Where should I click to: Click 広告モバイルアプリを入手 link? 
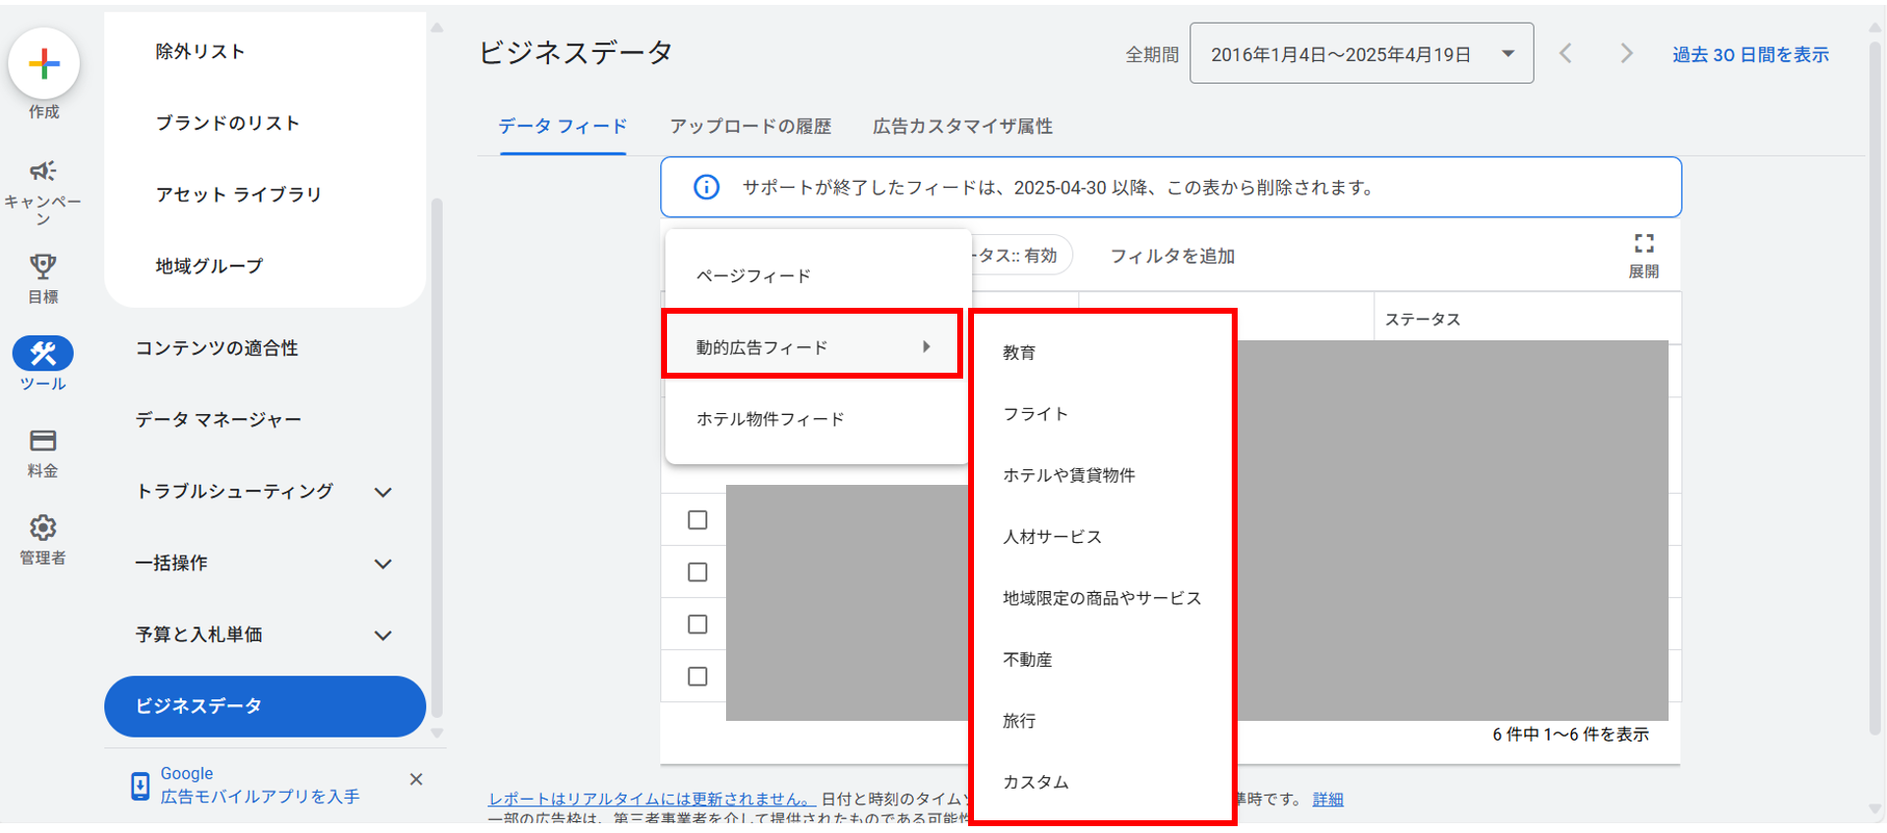click(261, 797)
